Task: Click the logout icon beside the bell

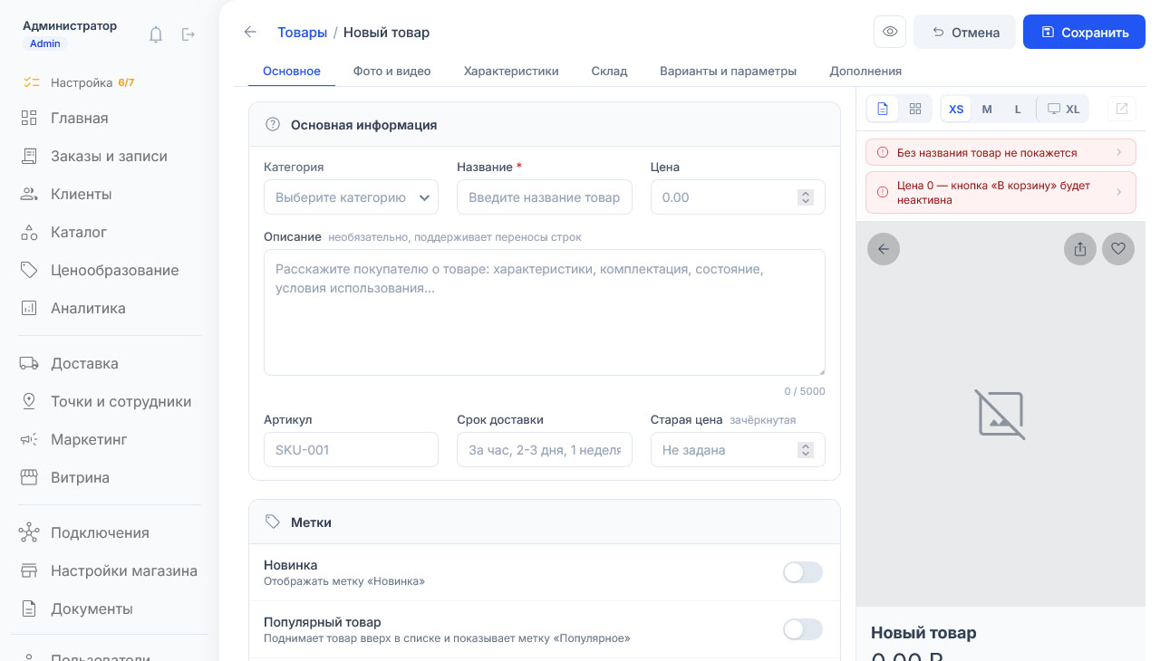Action: [188, 34]
